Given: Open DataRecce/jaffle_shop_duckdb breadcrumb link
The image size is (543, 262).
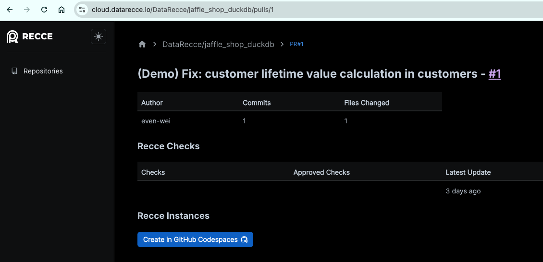Looking at the screenshot, I should 218,44.
